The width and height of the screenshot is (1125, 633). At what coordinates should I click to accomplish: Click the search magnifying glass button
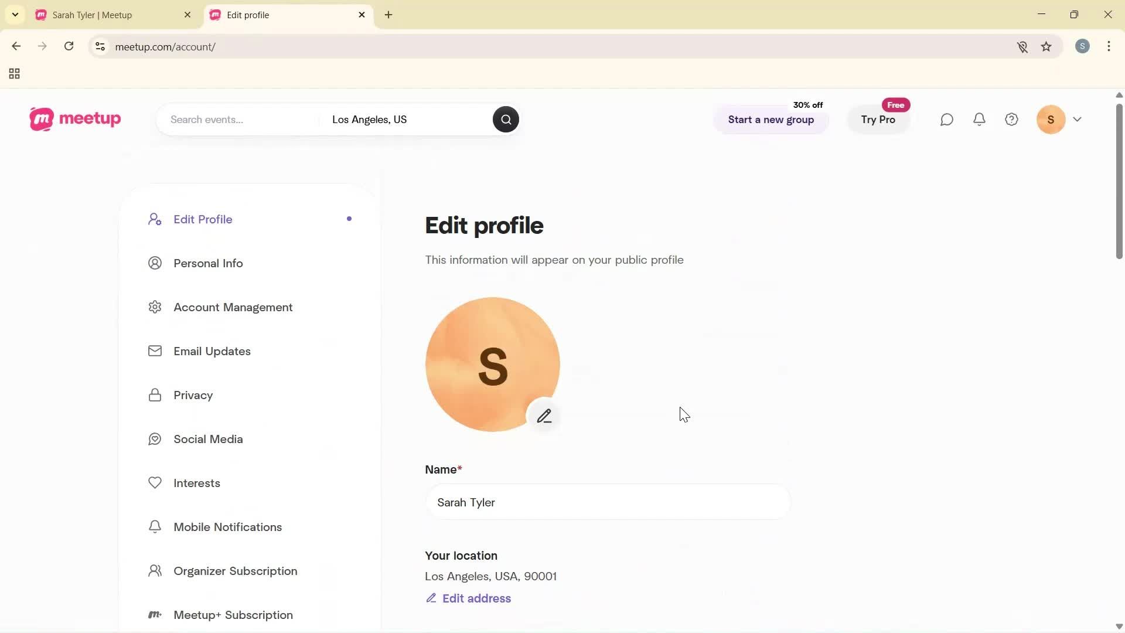tap(505, 119)
